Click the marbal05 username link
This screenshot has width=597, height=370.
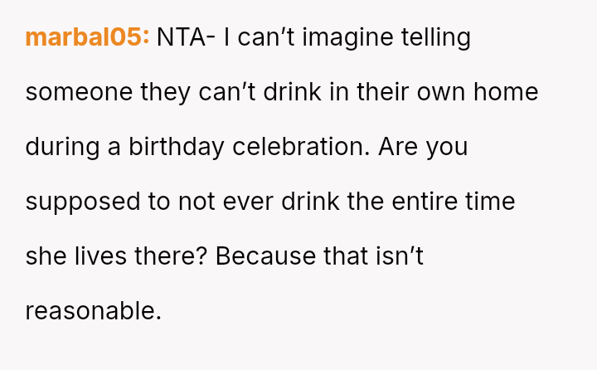87,37
